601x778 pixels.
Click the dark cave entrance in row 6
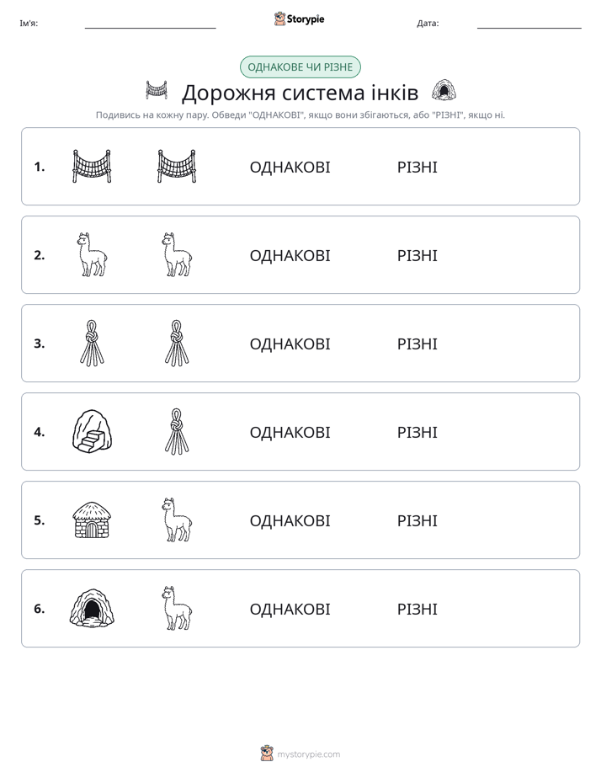click(x=92, y=608)
